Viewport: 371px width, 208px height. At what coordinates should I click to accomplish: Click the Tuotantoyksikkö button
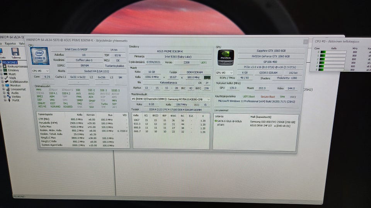pos(114,66)
